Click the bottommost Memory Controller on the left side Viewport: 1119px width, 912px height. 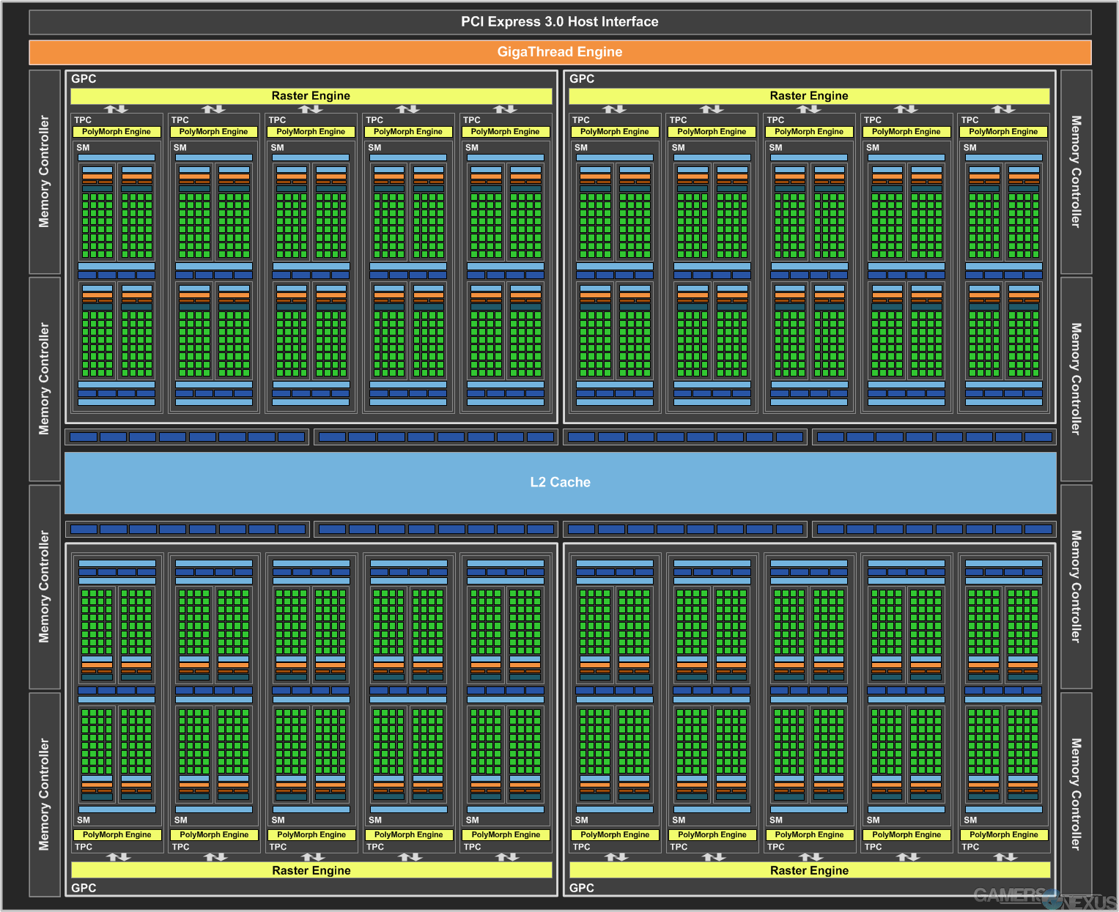(45, 794)
